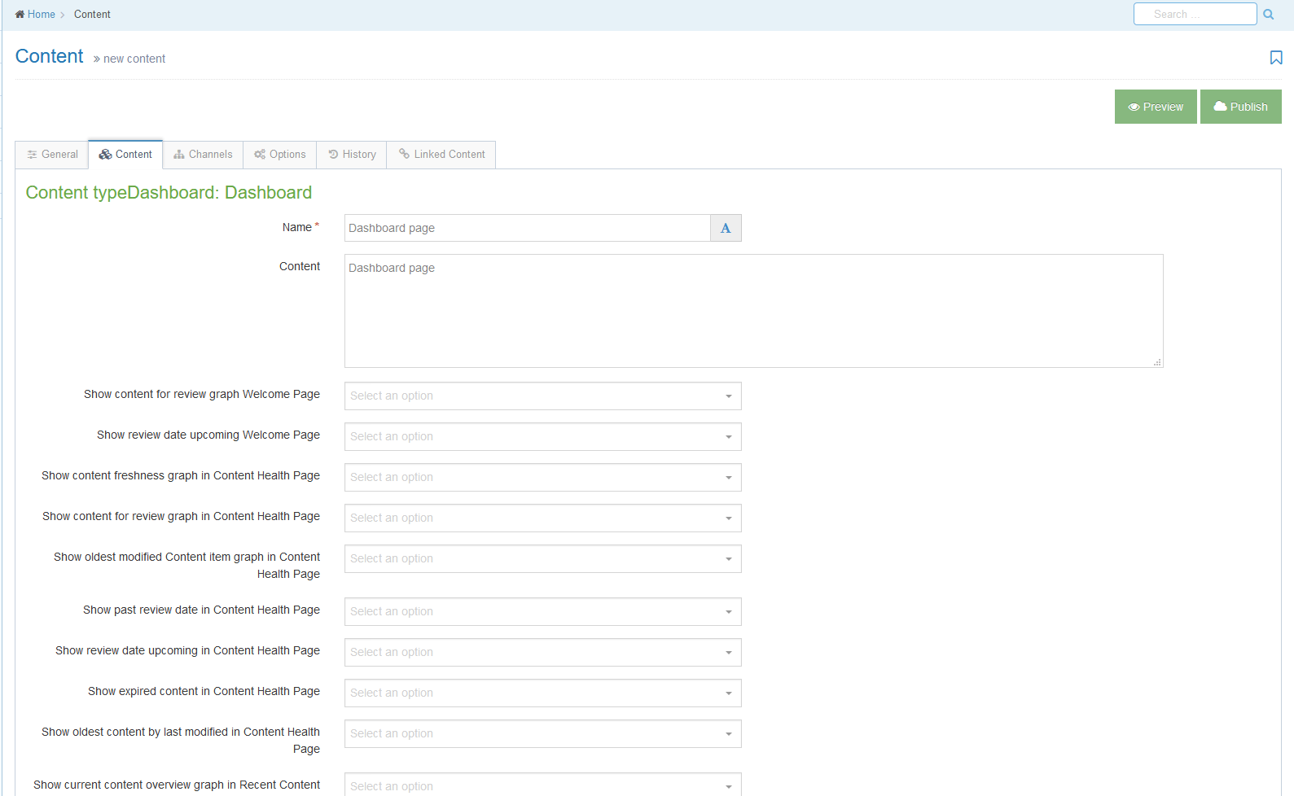Expand the Show oldest modified Content item graph dropdown
This screenshot has height=796, width=1294.
pyautogui.click(x=542, y=558)
